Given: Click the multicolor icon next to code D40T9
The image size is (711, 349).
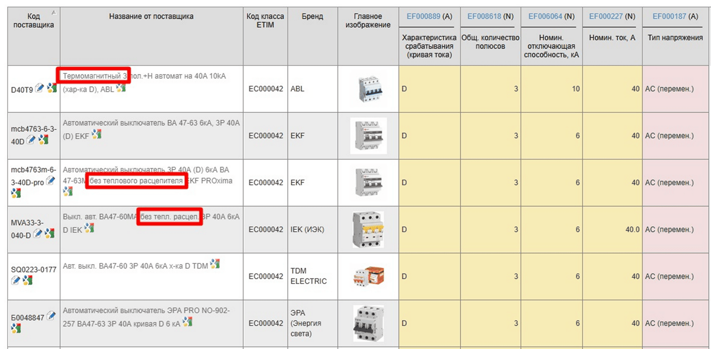Looking at the screenshot, I should (x=52, y=88).
